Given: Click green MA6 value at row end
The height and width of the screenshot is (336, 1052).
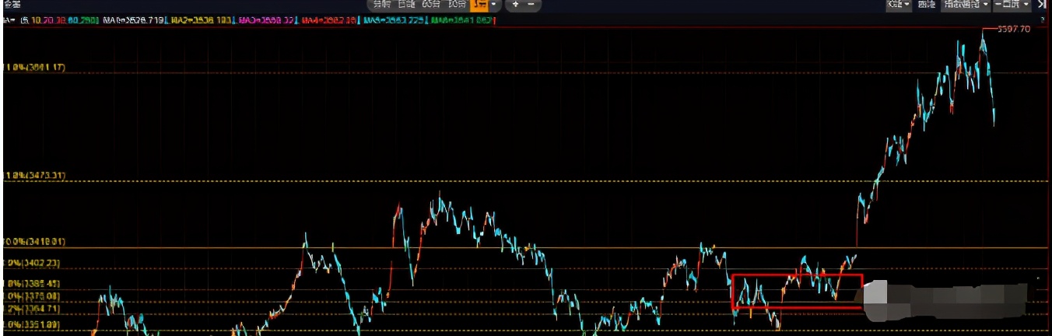Looking at the screenshot, I should [461, 19].
